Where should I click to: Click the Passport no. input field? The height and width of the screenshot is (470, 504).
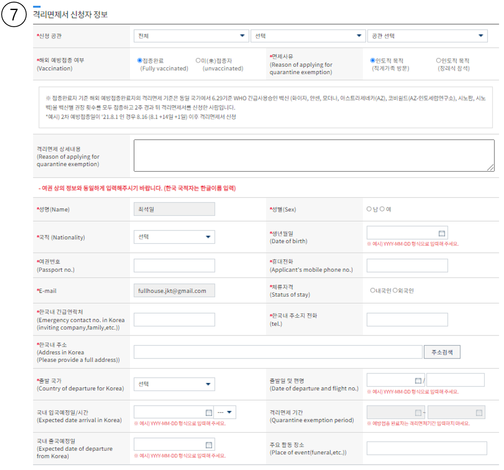click(174, 266)
